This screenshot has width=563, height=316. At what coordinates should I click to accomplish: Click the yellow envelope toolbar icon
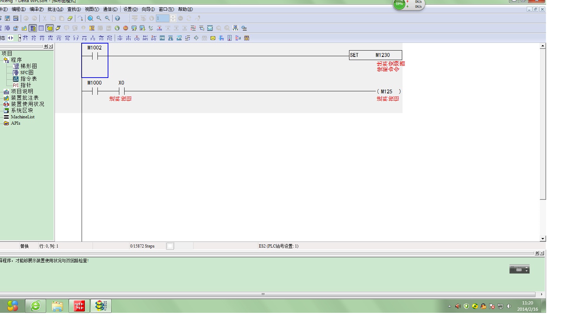(x=213, y=38)
